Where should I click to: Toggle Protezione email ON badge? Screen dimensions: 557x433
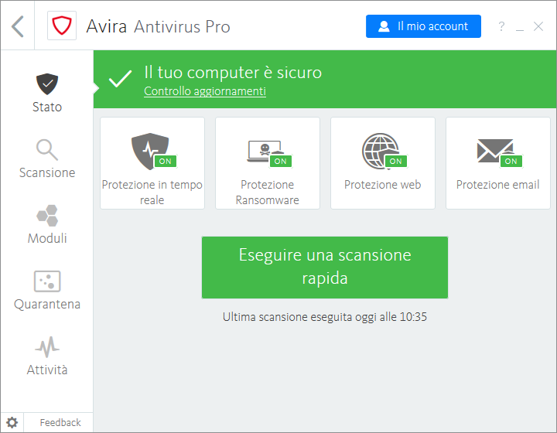pyautogui.click(x=511, y=162)
